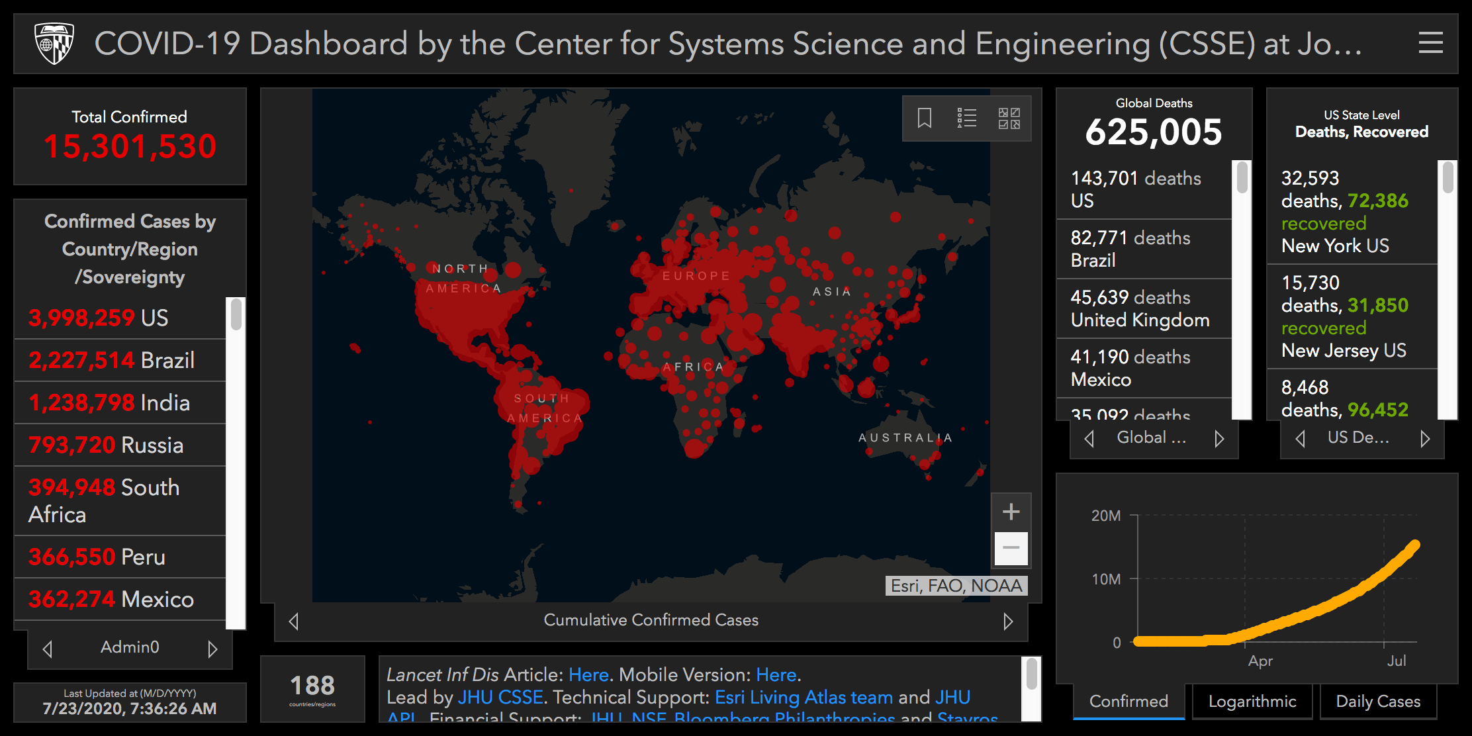Select '362,274 Mexico' row

point(120,599)
